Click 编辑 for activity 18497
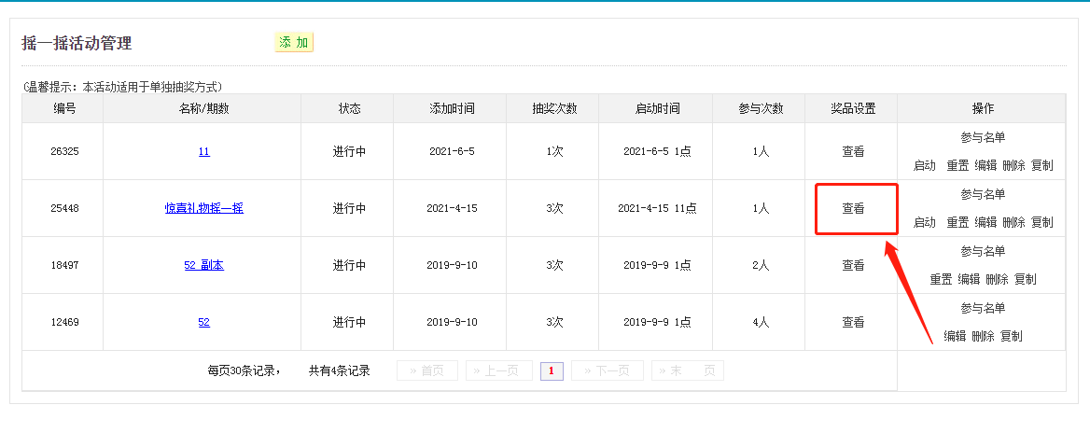Viewport: 1090px width, 447px height. (969, 280)
